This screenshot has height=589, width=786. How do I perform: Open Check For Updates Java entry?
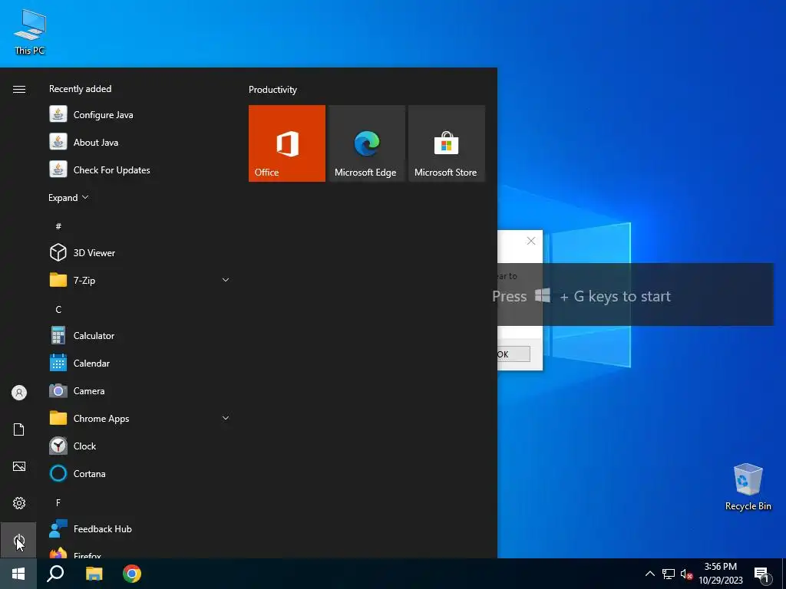point(140,169)
